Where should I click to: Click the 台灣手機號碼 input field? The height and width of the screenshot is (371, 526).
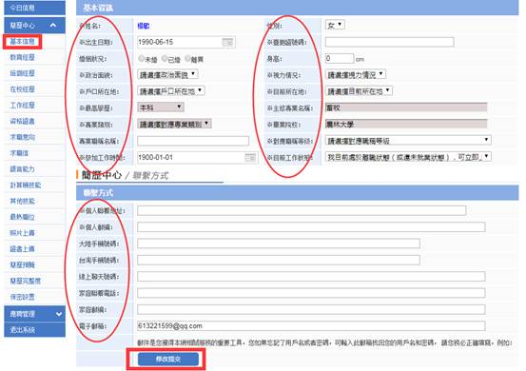(x=279, y=260)
